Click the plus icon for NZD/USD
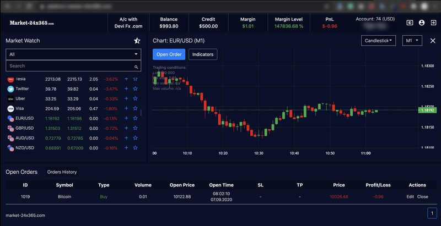Image resolution: width=441 pixels, height=226 pixels. pos(126,148)
